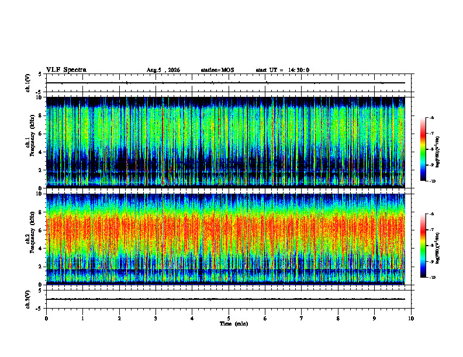Image resolution: width=463 pixels, height=357 pixels.
Task: Click the "-5" tick on ch.3(V) waveform axis
Action: point(39,309)
